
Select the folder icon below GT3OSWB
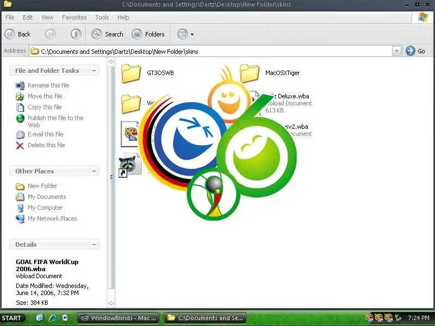pos(131,104)
